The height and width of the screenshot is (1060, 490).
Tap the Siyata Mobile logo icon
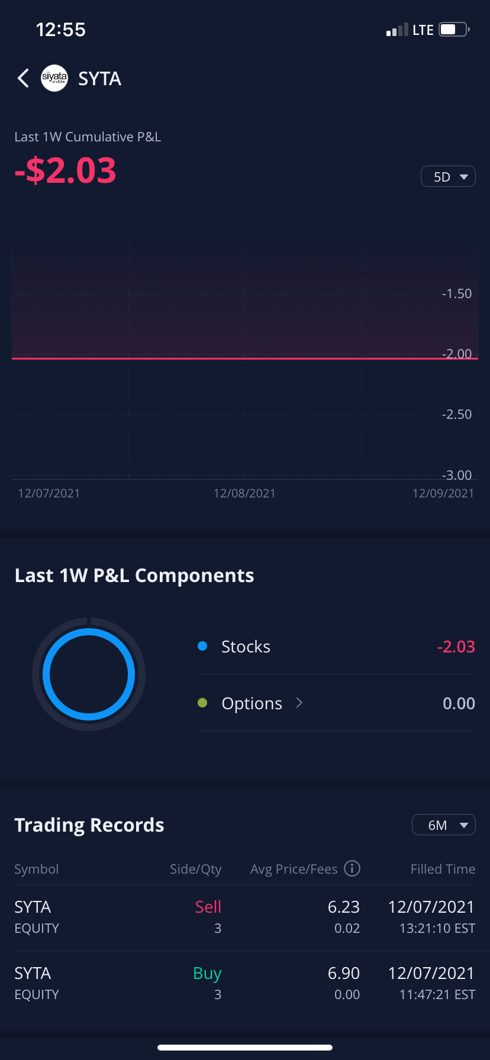54,78
